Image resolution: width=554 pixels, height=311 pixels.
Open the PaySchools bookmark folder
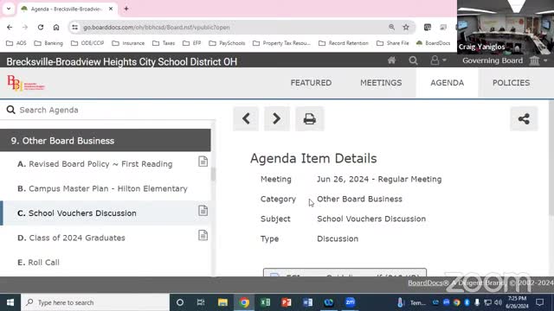(227, 43)
